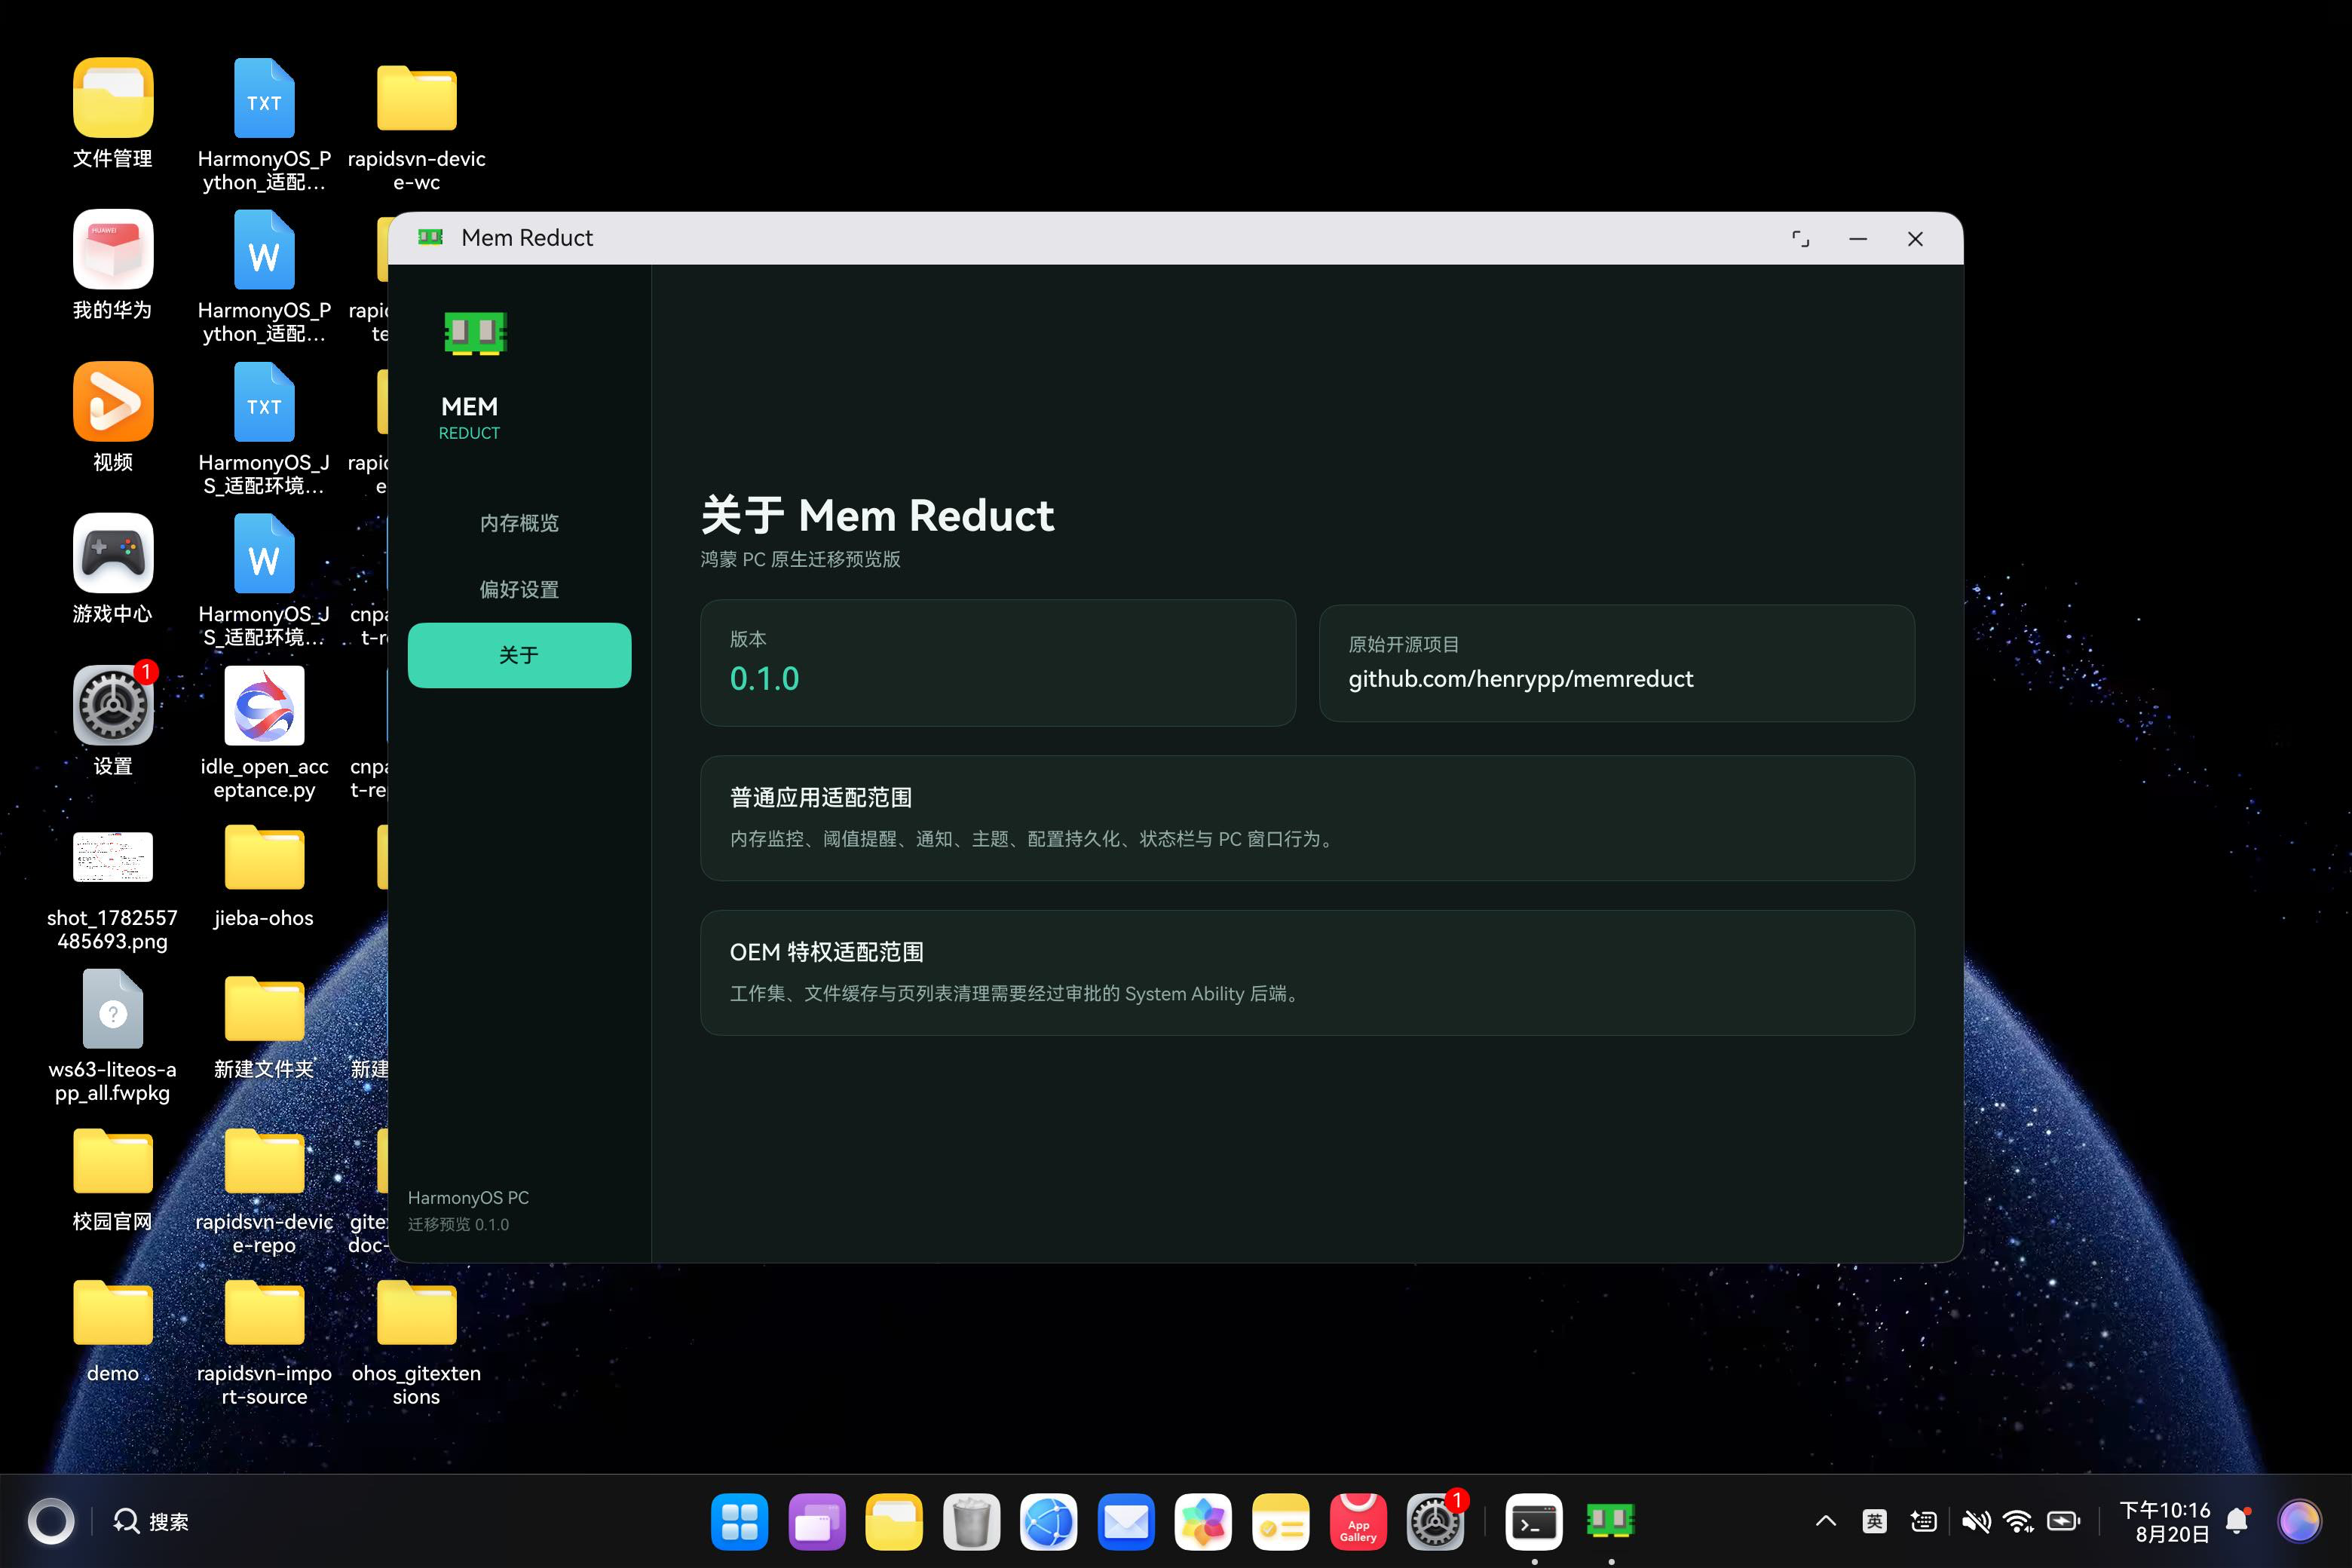2352x1568 pixels.
Task: Open the yellow notes dock icon
Action: click(1280, 1522)
